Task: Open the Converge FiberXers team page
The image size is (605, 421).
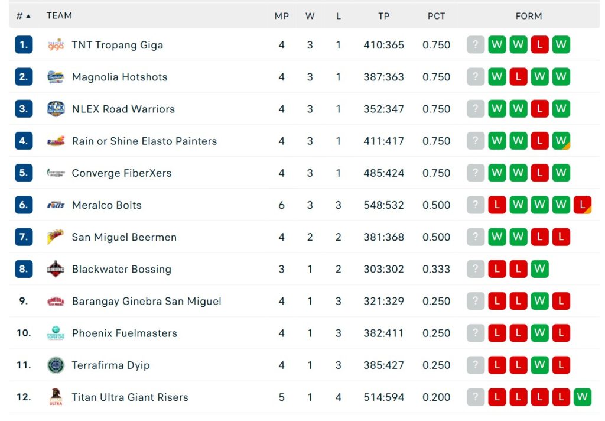Action: pos(121,173)
